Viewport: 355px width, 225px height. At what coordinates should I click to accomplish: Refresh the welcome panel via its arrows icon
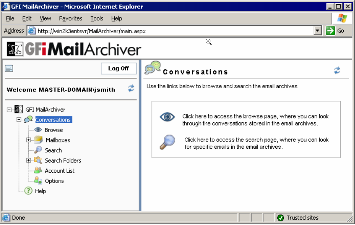point(131,88)
